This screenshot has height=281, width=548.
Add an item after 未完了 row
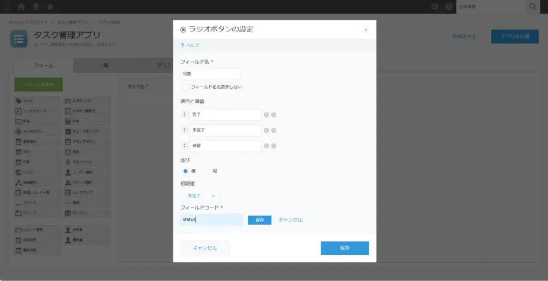pyautogui.click(x=267, y=130)
